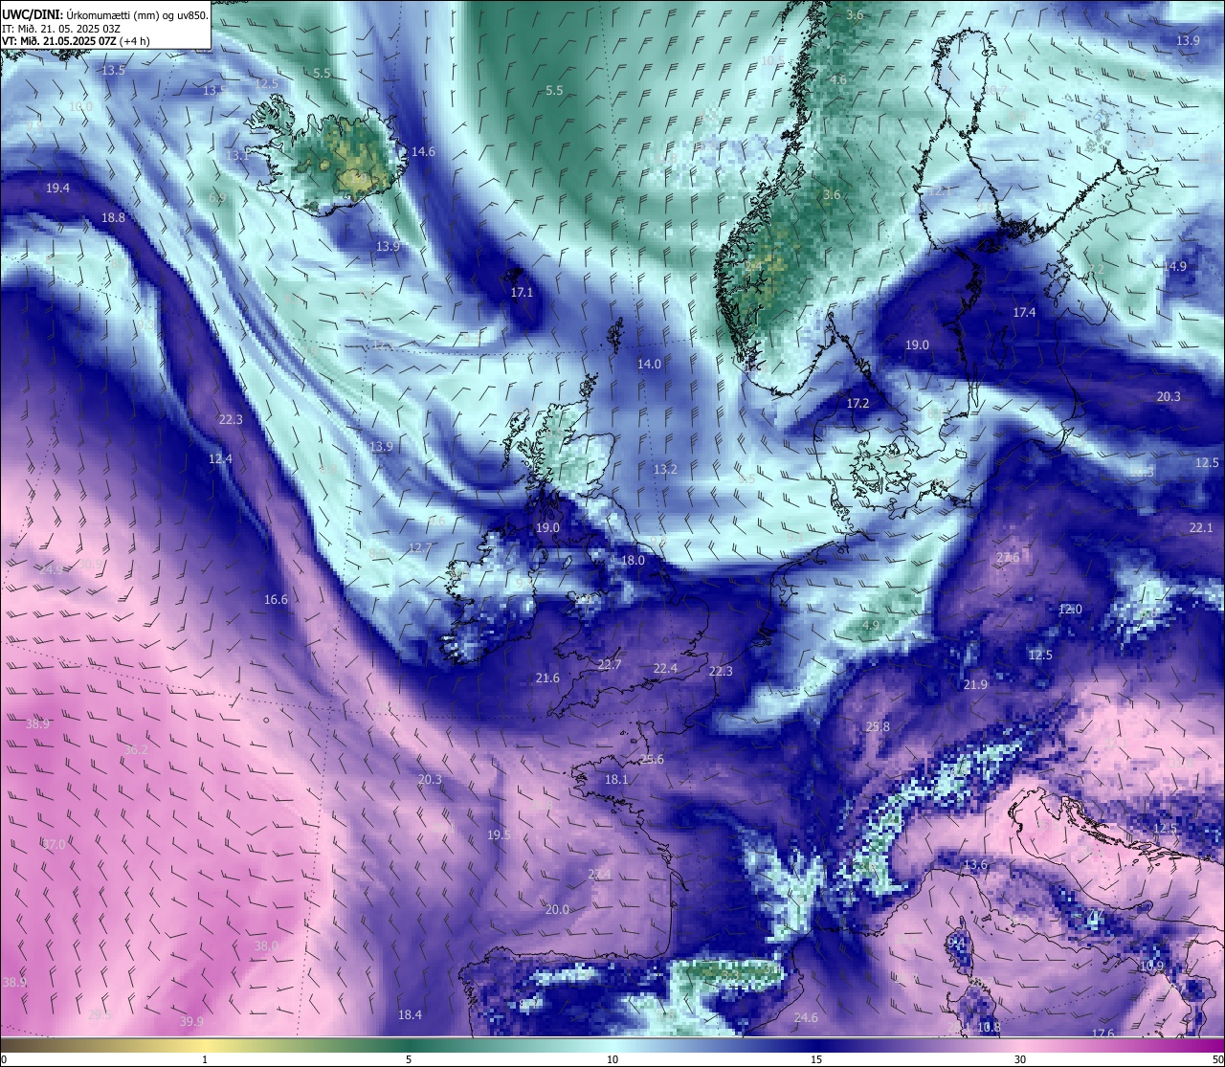1225x1067 pixels.
Task: Click the 17.1 value on the map
Action: click(522, 293)
